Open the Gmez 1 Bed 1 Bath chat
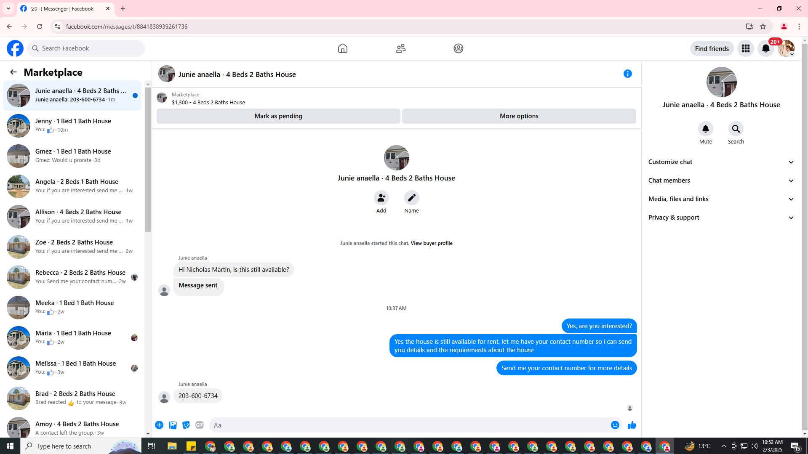 pyautogui.click(x=72, y=156)
